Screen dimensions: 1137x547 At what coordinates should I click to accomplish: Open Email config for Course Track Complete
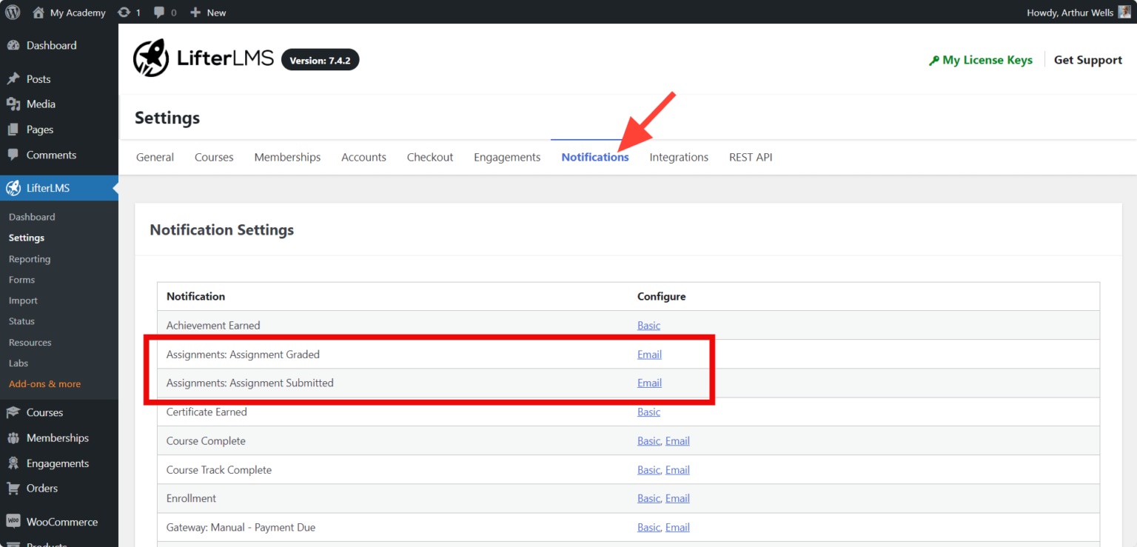pos(677,470)
